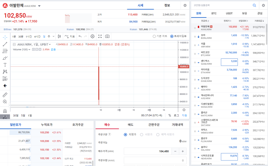Decrease buy price with minus stepper

[x=175, y=151]
